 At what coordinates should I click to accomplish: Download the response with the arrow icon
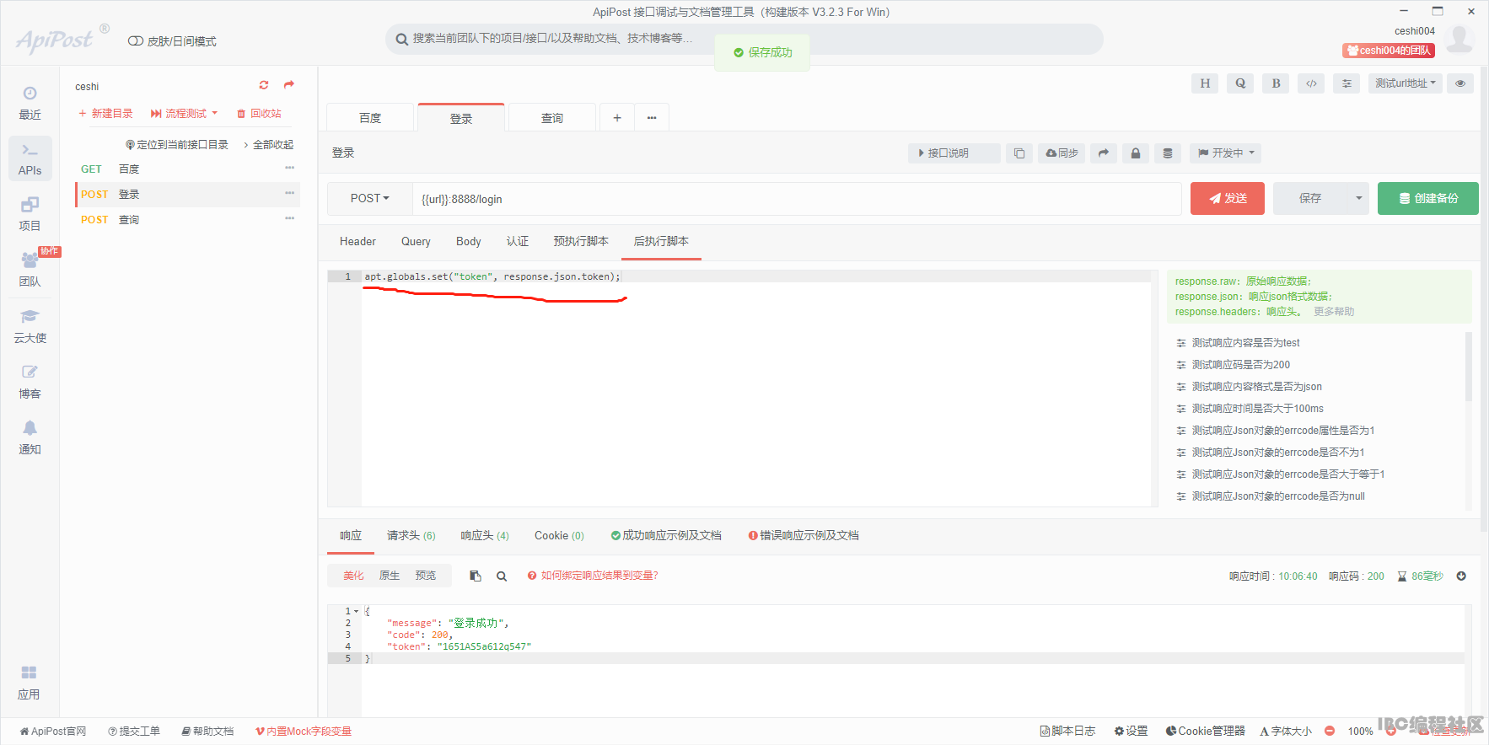1461,576
